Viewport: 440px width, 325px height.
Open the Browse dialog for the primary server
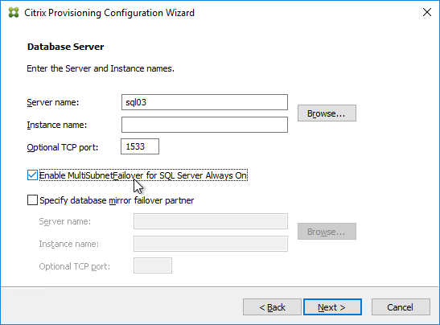point(327,113)
